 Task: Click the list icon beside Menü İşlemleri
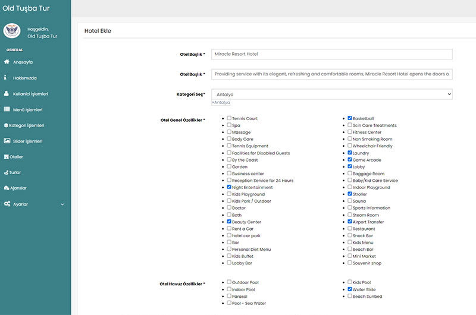pyautogui.click(x=7, y=109)
